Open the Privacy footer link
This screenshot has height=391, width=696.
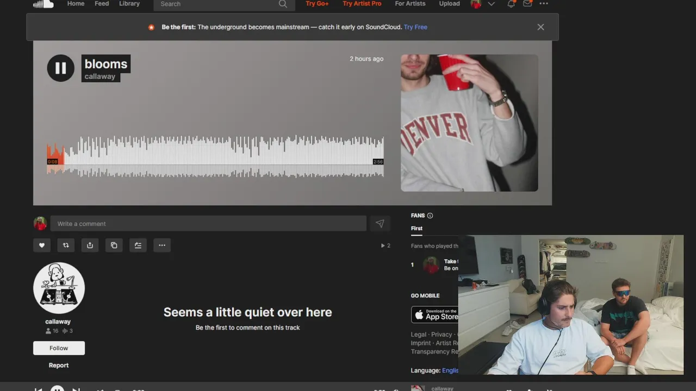click(x=442, y=335)
